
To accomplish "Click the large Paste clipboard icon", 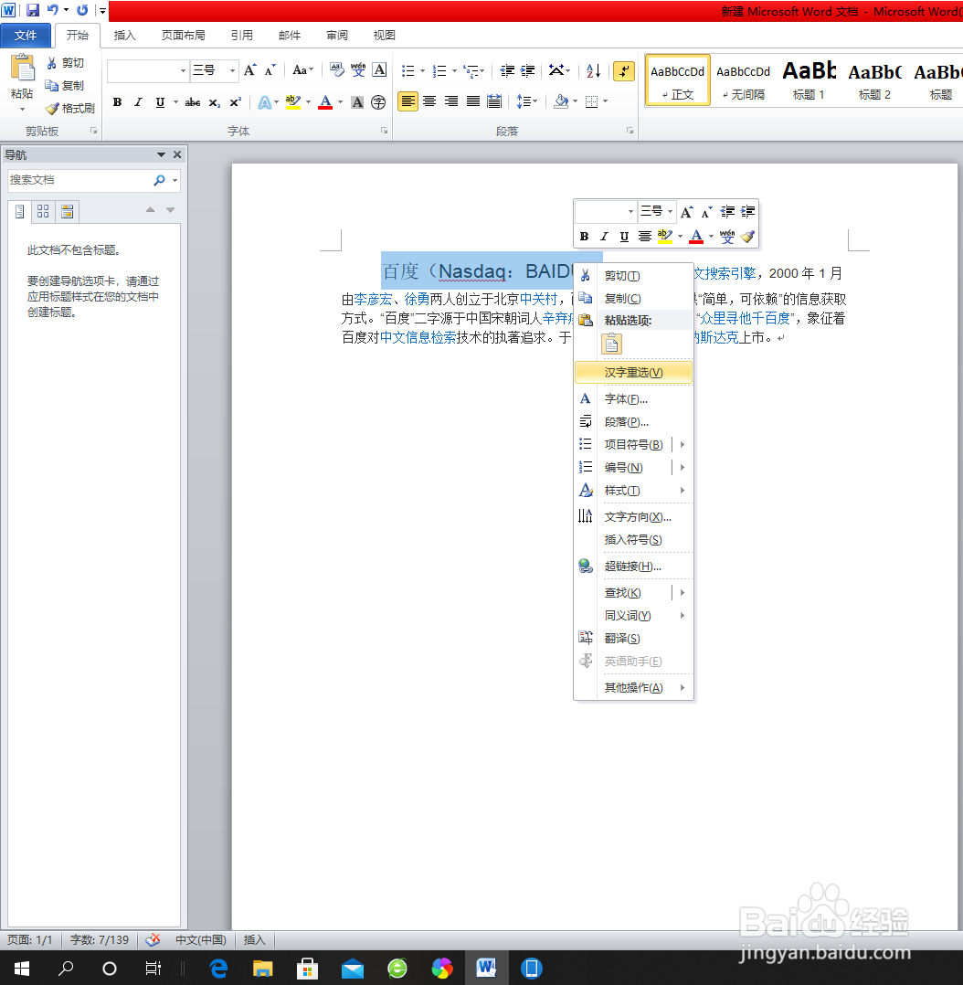I will coord(23,68).
